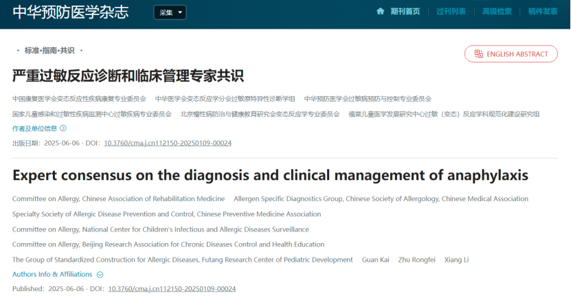Open DOI link under 出版日期
571x296 pixels.
(168, 143)
